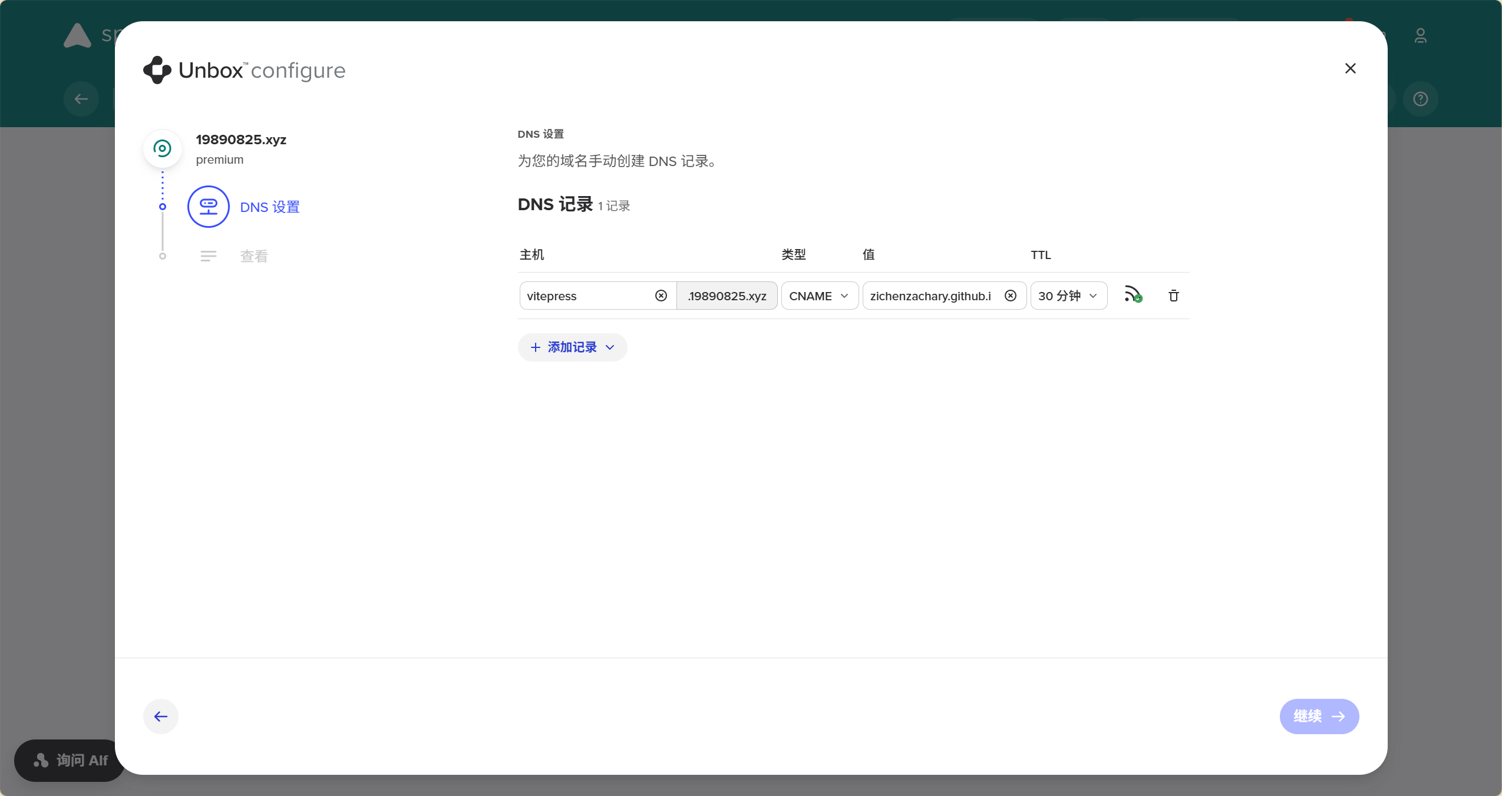Open the TTL 30 分钟 dropdown

[1068, 296]
